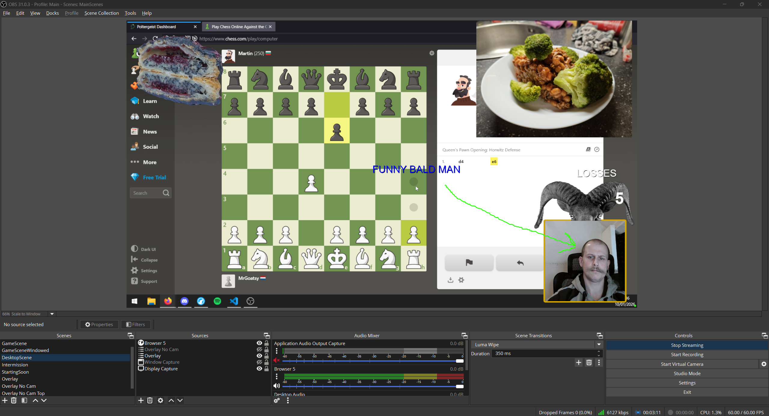Open advanced audio properties gear in Audio Mixer
Viewport: 769px width, 416px height.
pyautogui.click(x=276, y=401)
